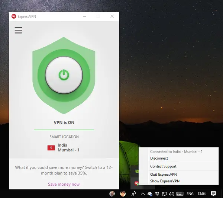The height and width of the screenshot is (198, 223).
Task: Open the ExpressVPN hamburger menu
Action: point(18,30)
